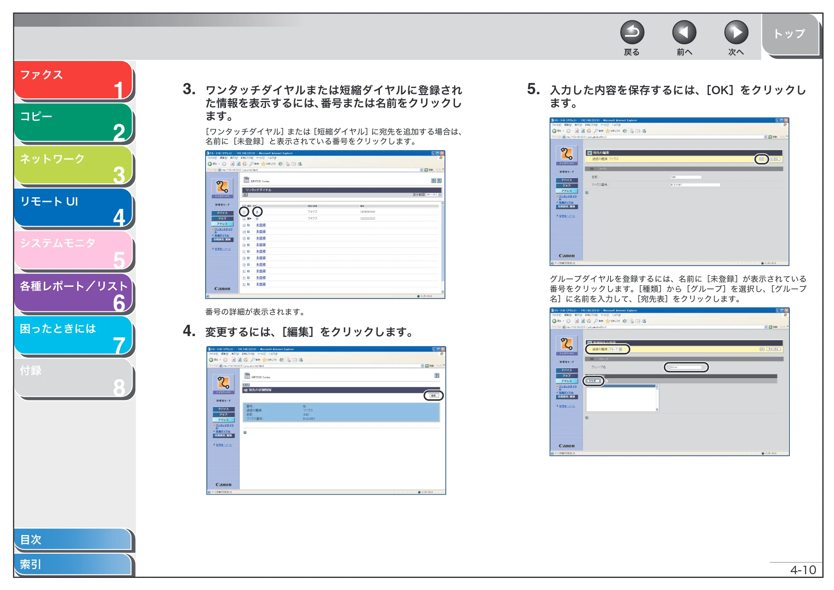834x590 pixels.
Task: Click refresh icon beside help in one-touch dial screenshot
Action: [x=433, y=181]
